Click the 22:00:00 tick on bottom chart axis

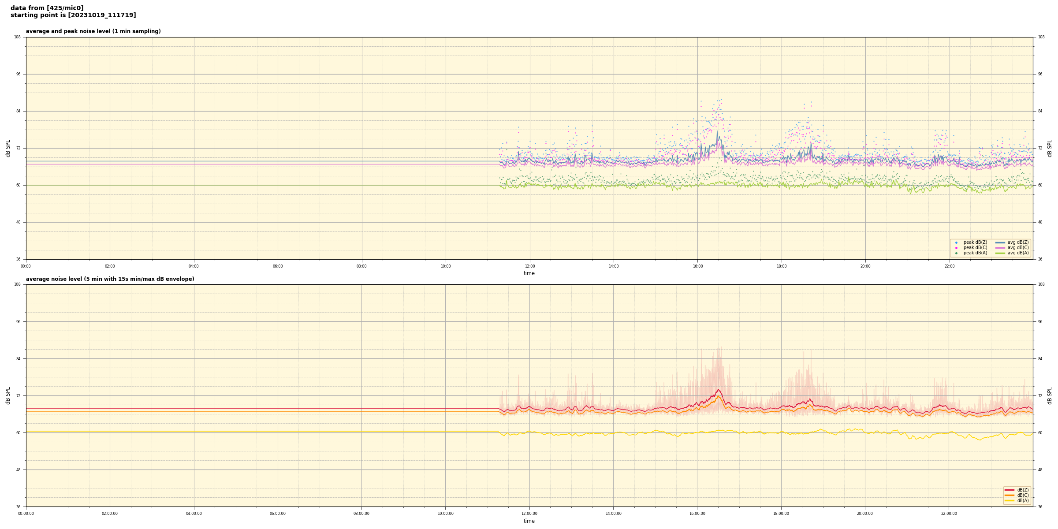tap(949, 514)
